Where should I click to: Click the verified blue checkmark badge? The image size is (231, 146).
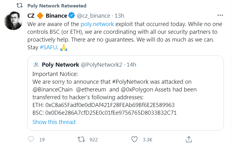(x=72, y=15)
